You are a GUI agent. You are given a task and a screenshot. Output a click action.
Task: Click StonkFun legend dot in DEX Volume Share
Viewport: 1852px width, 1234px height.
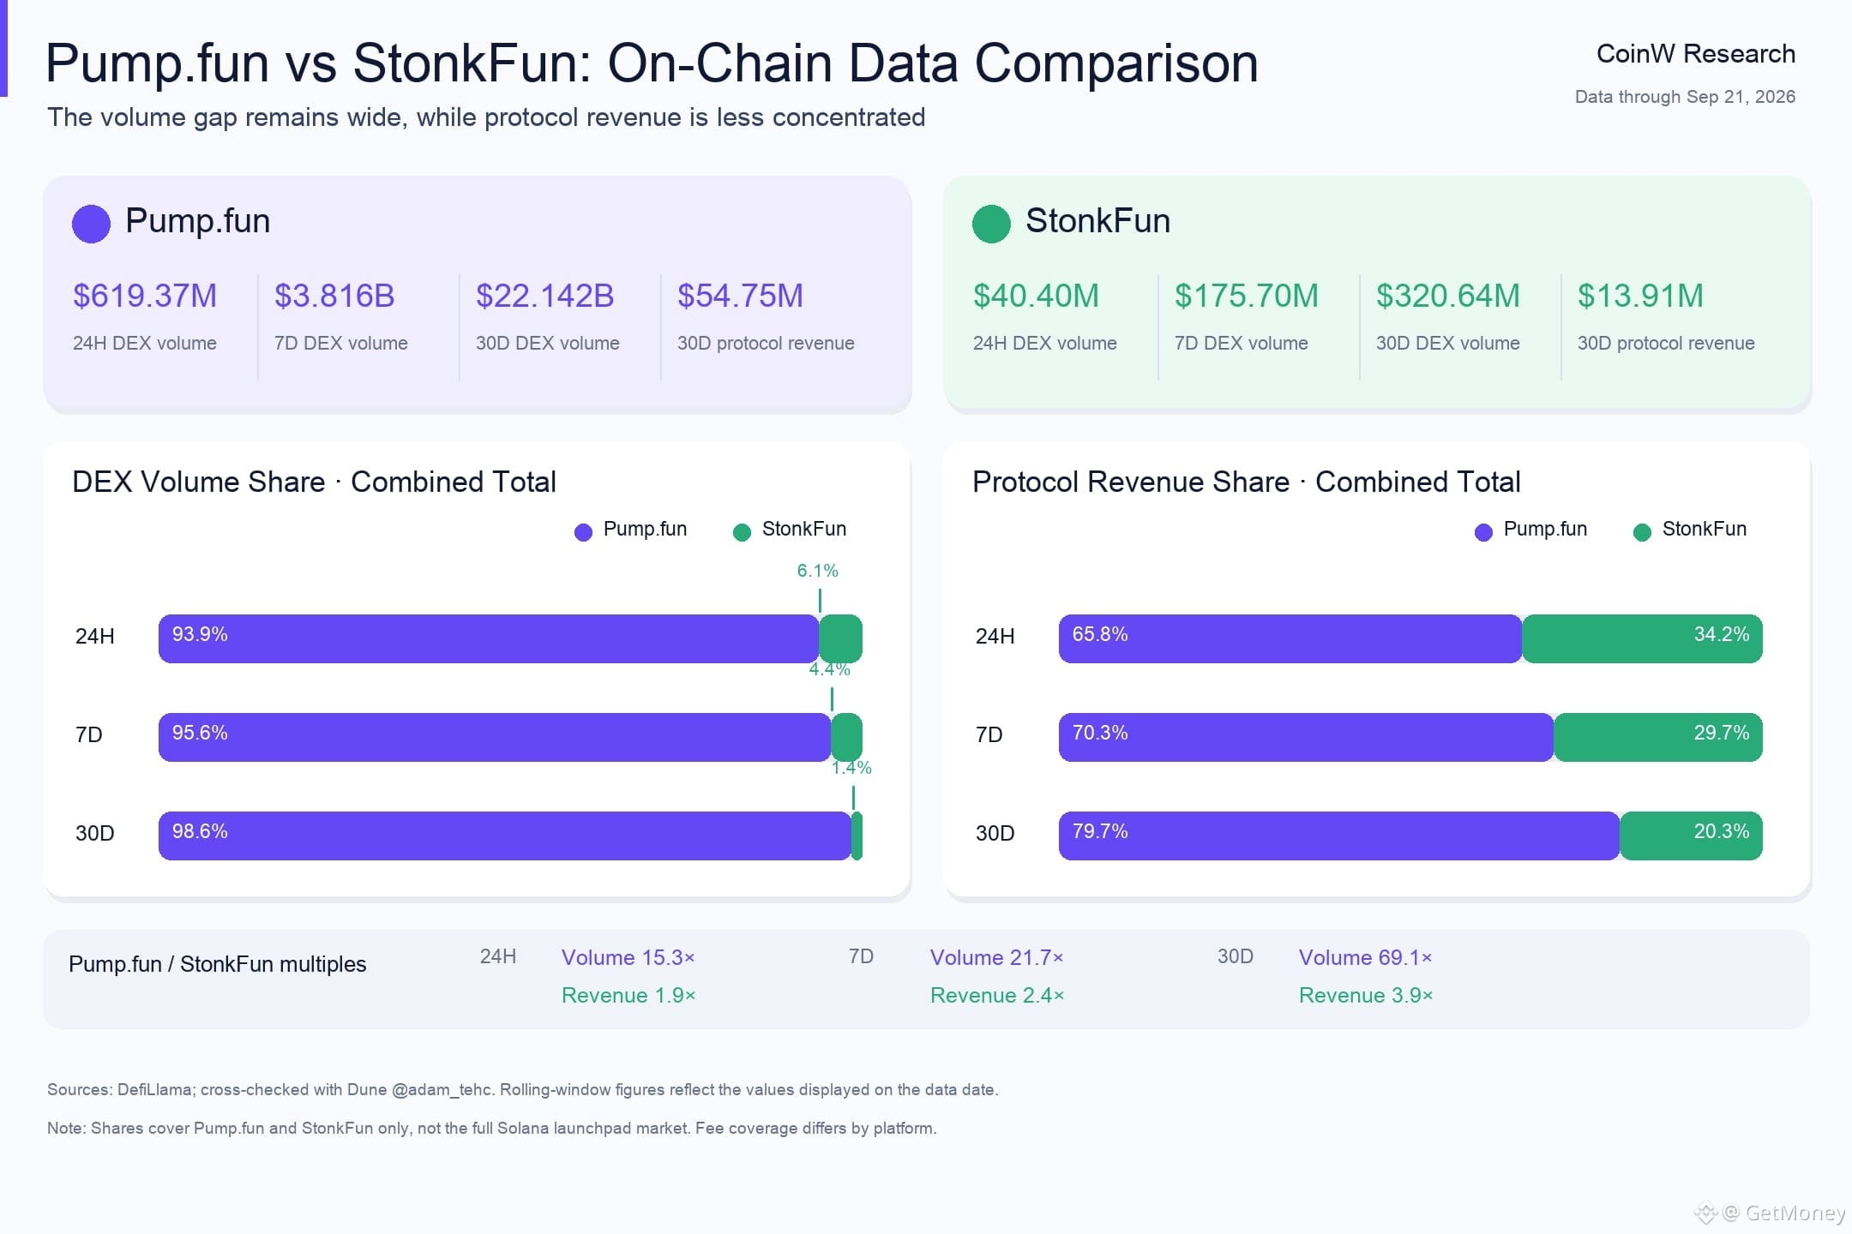(x=742, y=532)
